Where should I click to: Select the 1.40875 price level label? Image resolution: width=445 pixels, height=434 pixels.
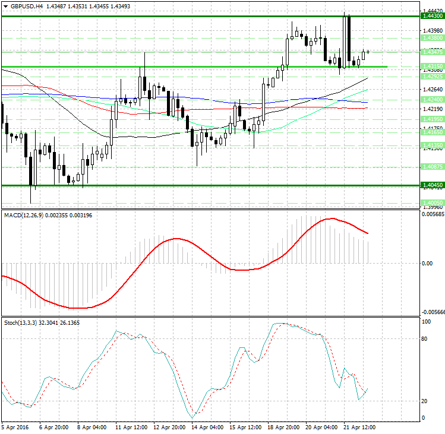(431, 167)
